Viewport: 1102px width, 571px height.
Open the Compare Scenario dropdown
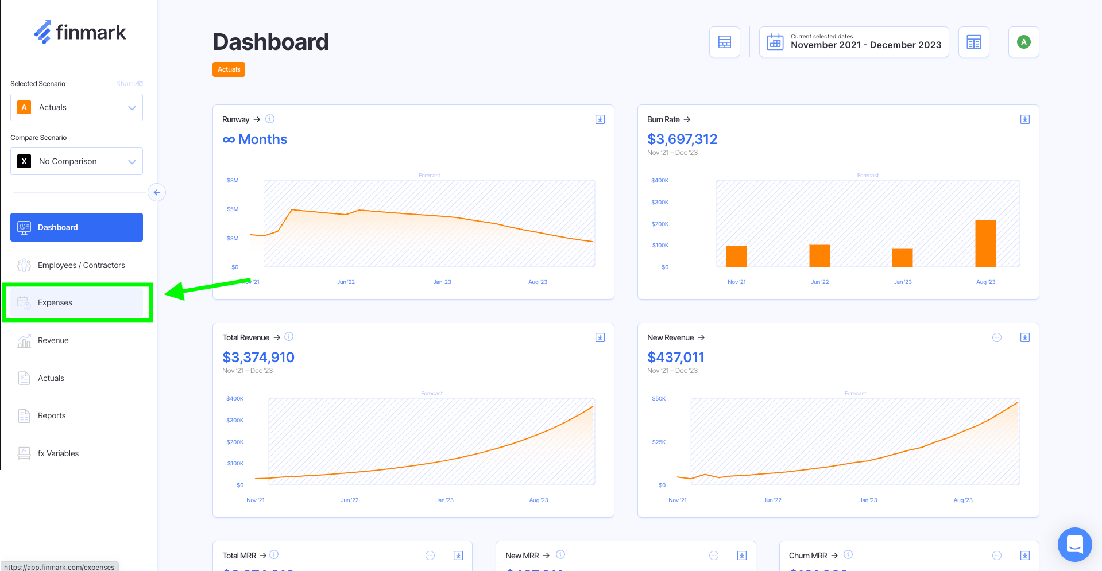click(x=76, y=161)
